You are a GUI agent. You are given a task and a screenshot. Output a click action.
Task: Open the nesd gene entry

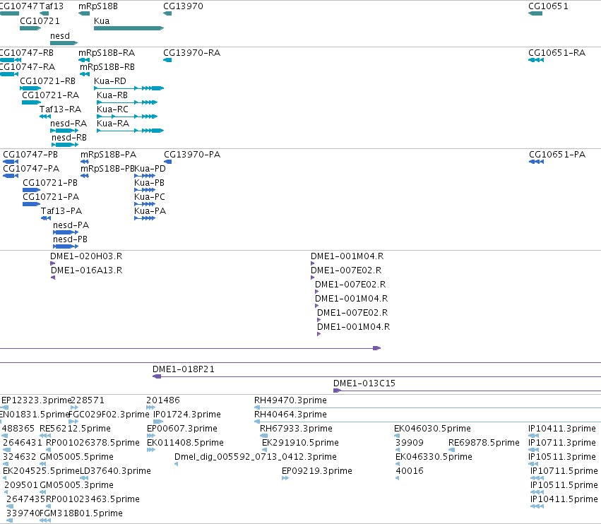click(64, 43)
